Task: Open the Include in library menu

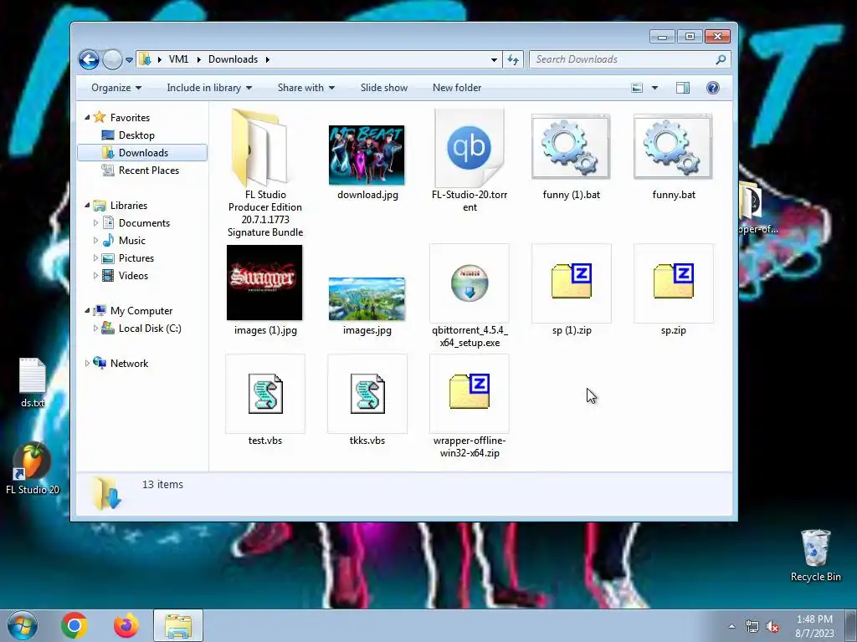Action: [209, 88]
